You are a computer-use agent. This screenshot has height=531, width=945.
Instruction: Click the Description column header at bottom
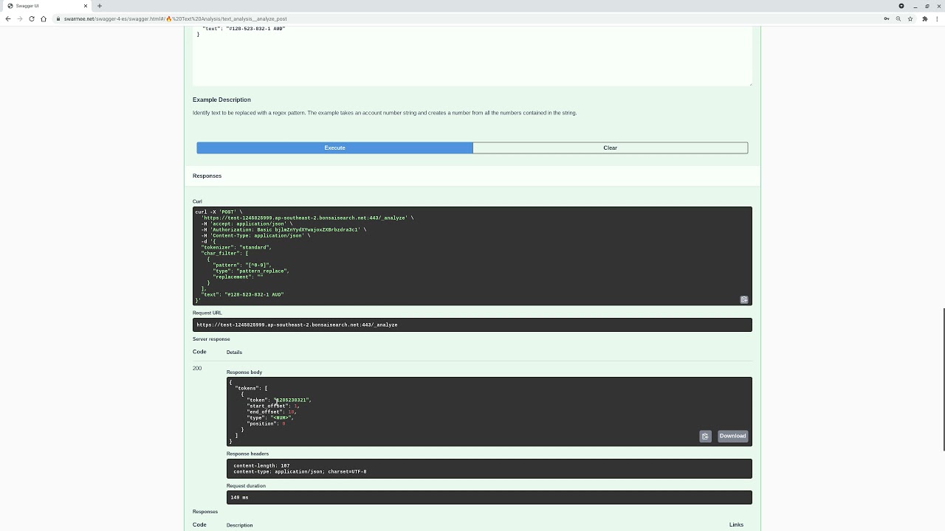click(x=239, y=525)
